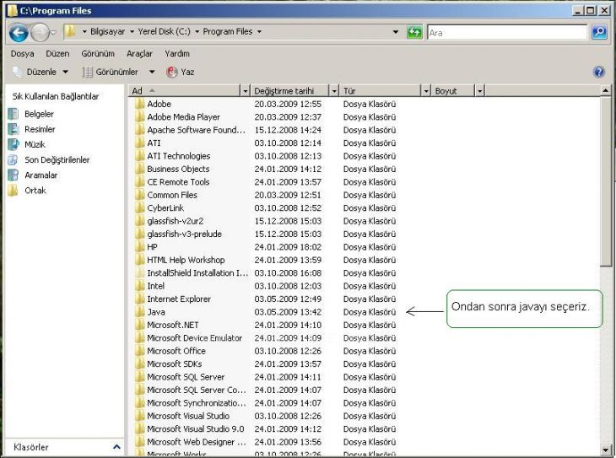Click the blue help question mark icon
This screenshot has height=458, width=616.
[x=599, y=72]
